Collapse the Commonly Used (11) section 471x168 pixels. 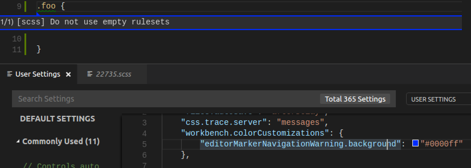(x=18, y=141)
